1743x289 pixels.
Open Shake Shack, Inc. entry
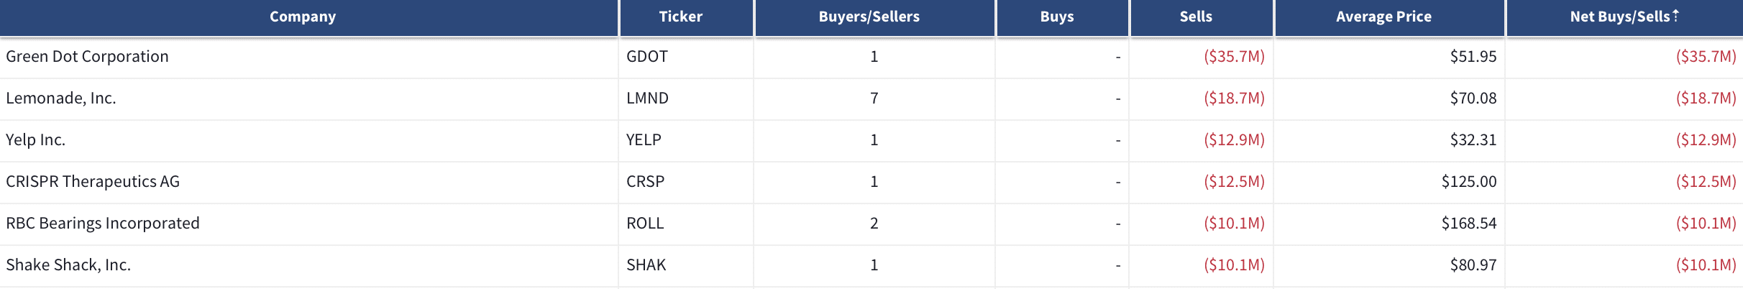pyautogui.click(x=68, y=265)
